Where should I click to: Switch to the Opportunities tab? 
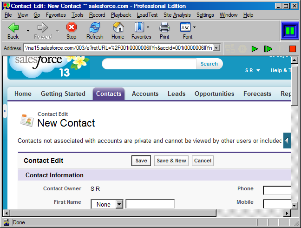pyautogui.click(x=214, y=94)
